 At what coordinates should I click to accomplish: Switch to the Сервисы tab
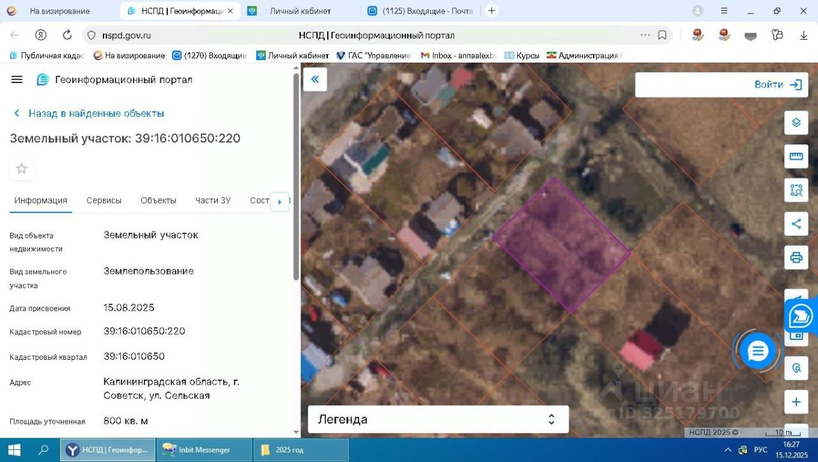pos(104,200)
